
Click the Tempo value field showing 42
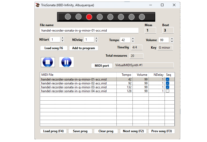[x=125, y=40]
